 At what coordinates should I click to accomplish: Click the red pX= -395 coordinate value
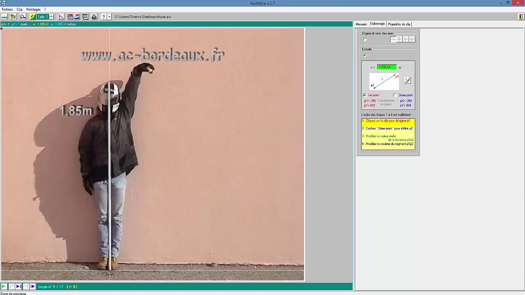click(x=370, y=101)
